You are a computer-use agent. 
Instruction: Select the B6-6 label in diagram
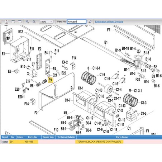click(89, 130)
